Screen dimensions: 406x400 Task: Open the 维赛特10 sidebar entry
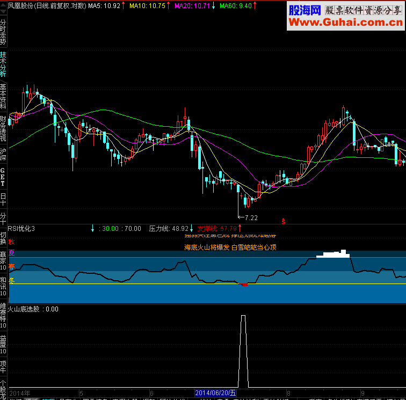pos(3,316)
